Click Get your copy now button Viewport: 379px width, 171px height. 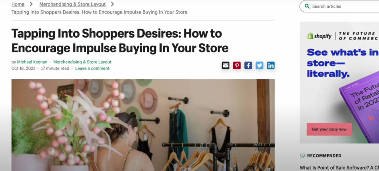329,129
